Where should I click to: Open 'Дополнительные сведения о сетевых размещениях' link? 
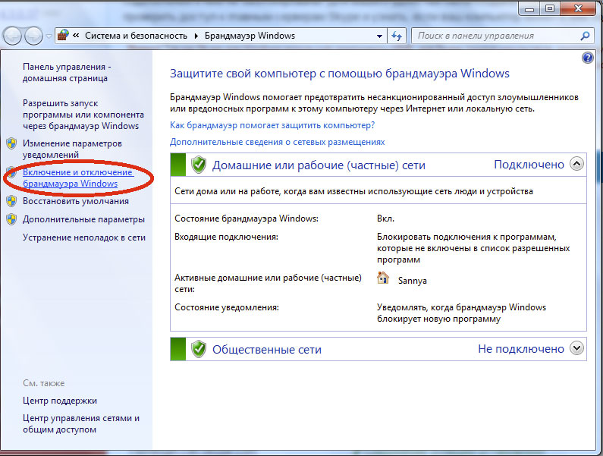278,142
